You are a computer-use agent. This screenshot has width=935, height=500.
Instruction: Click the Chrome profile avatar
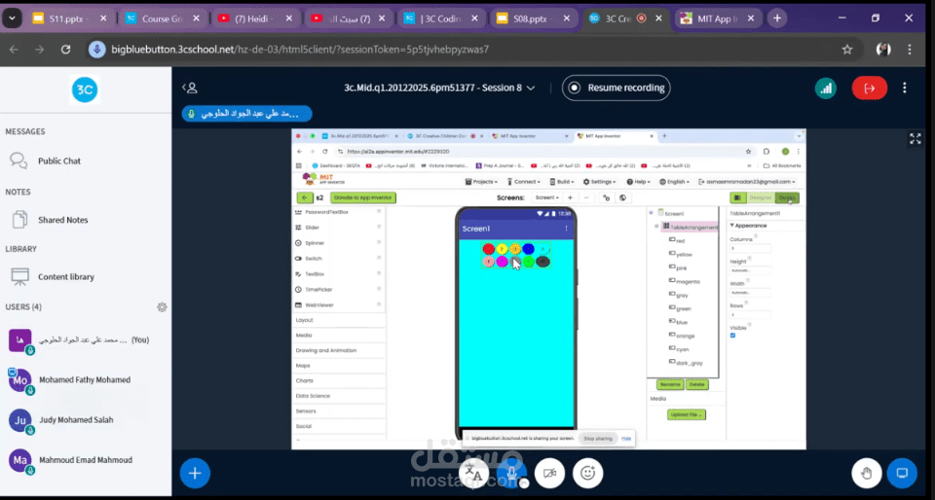point(883,50)
